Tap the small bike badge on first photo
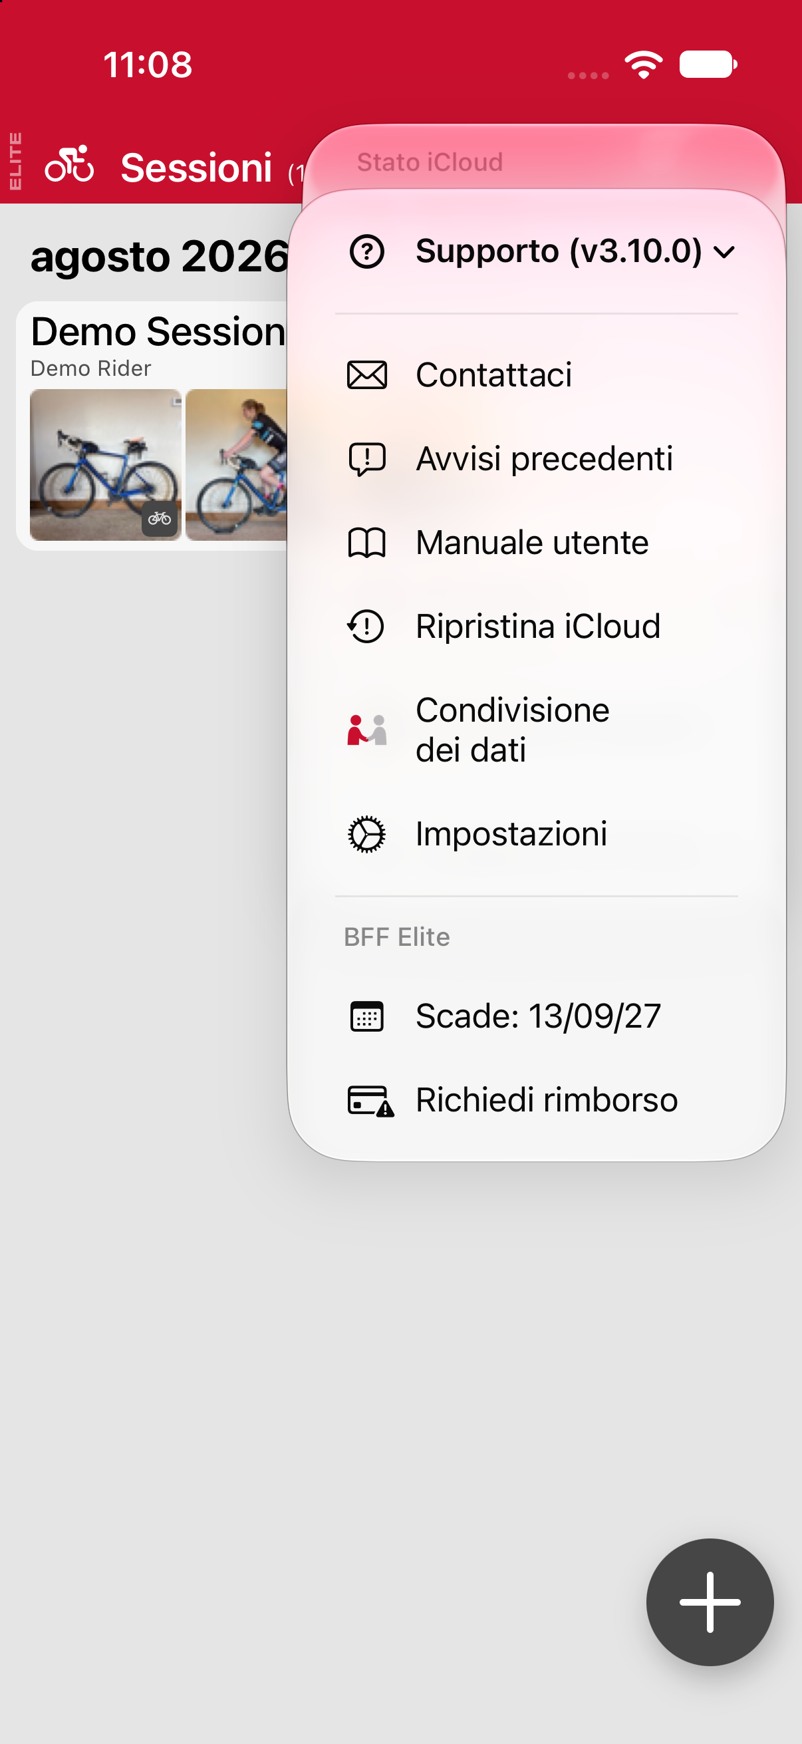 160,519
